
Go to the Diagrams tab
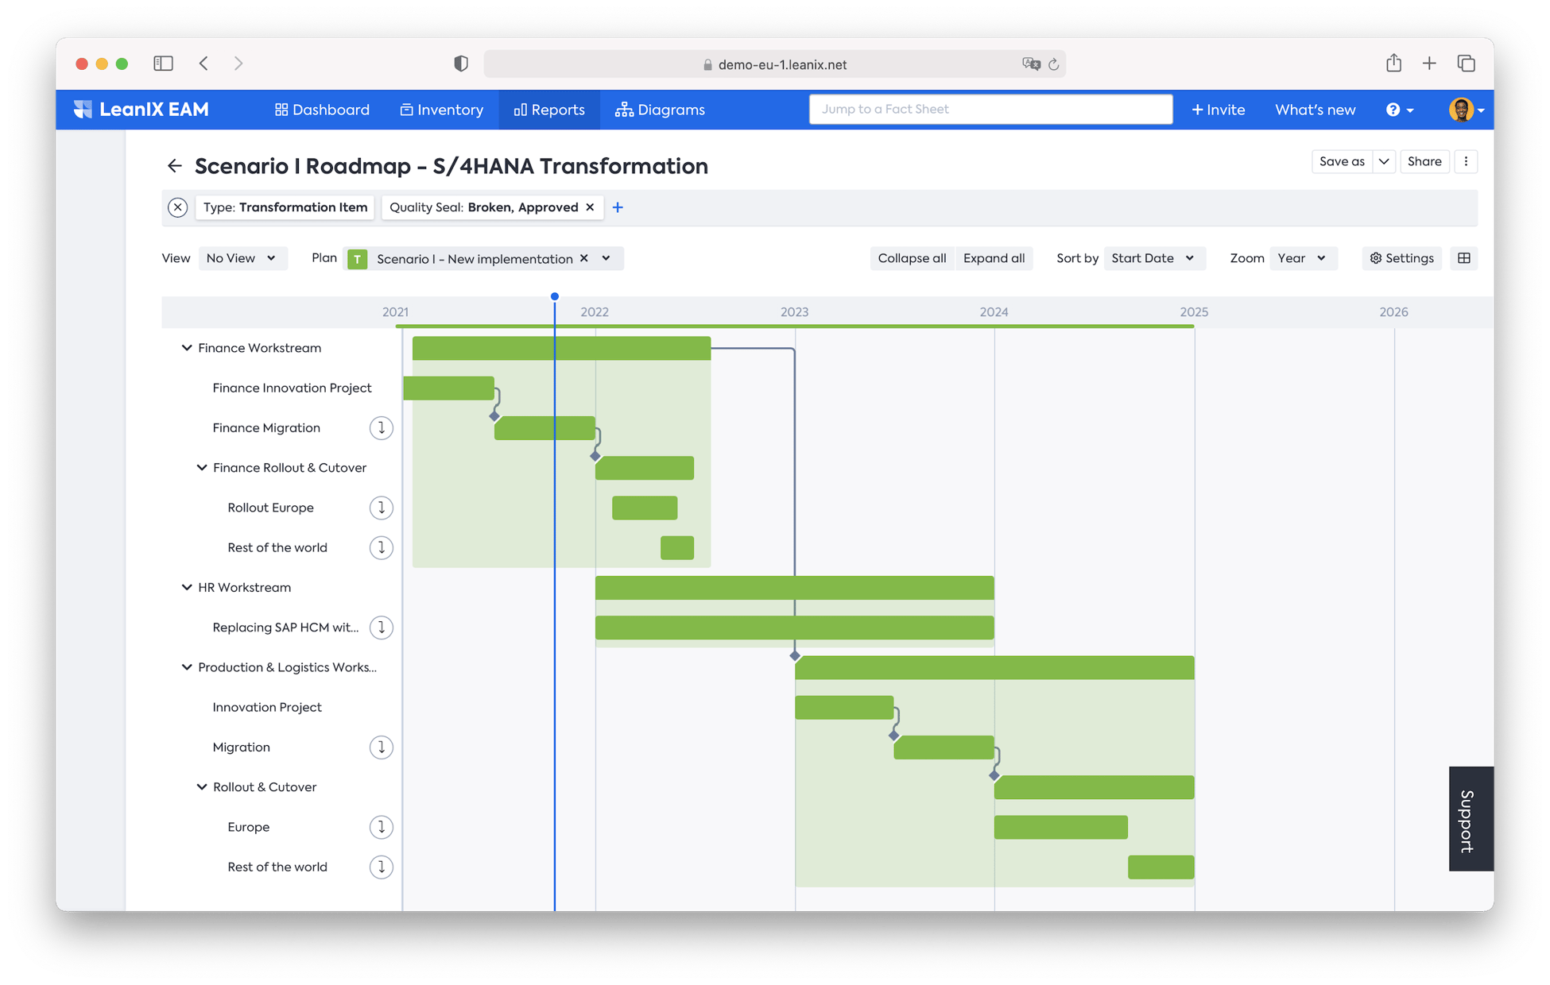pos(661,110)
